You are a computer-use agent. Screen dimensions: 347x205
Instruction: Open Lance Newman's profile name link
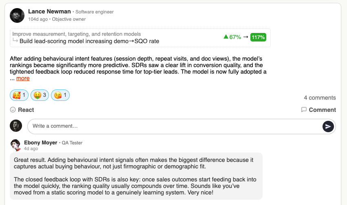49,11
